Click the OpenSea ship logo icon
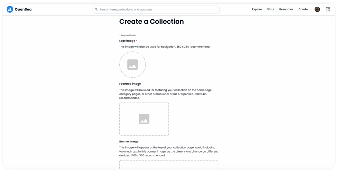The height and width of the screenshot is (170, 339). tap(10, 10)
